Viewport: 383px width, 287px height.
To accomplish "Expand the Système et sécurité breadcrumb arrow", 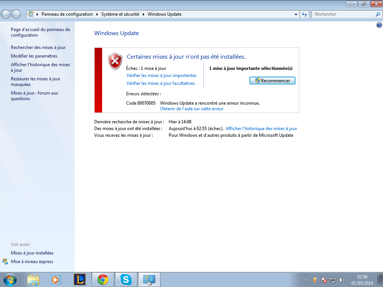I will tap(143, 14).
